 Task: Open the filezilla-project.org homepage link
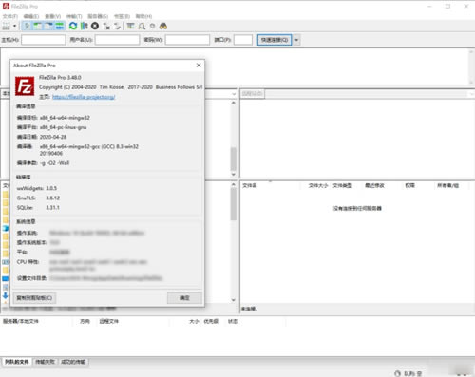pyautogui.click(x=84, y=97)
